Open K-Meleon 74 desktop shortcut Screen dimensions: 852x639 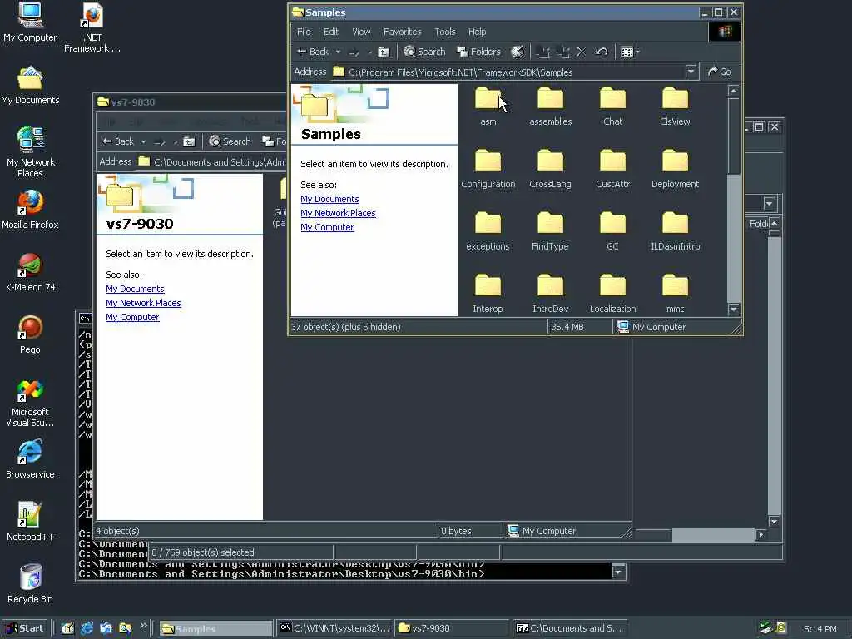pyautogui.click(x=30, y=272)
